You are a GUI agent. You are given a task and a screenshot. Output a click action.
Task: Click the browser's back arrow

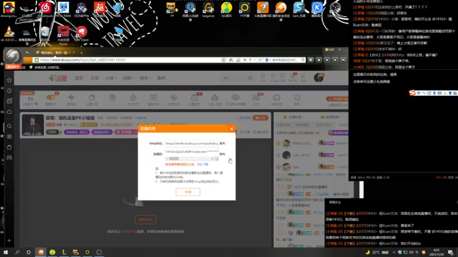[x=27, y=53]
